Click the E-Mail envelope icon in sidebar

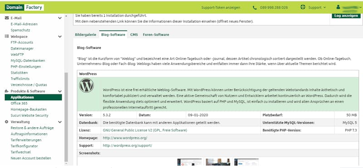point(7,18)
